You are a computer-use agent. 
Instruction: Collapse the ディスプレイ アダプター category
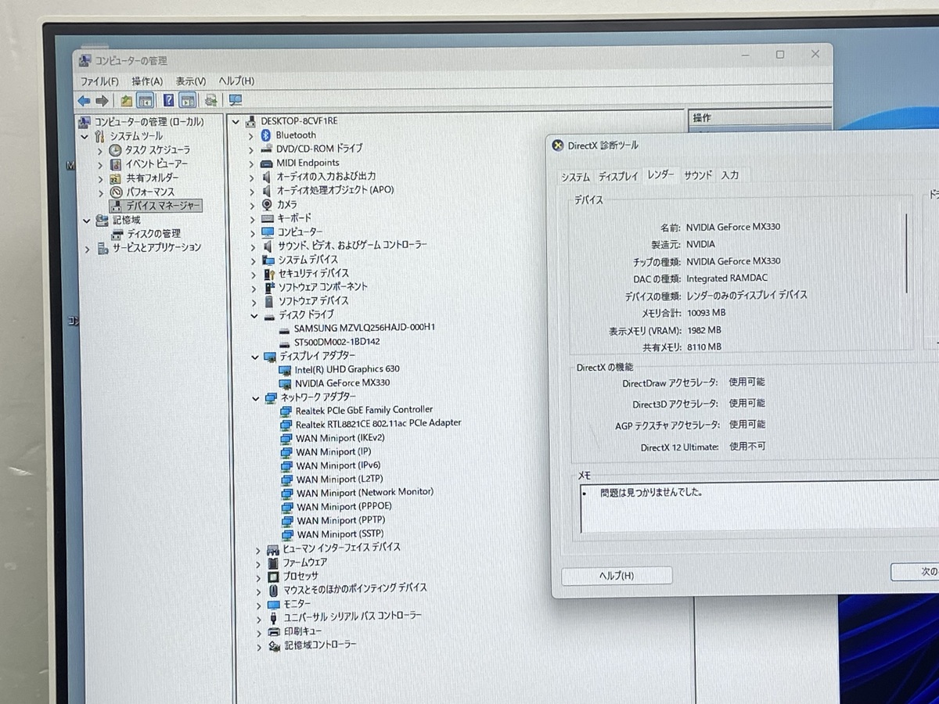pos(254,356)
